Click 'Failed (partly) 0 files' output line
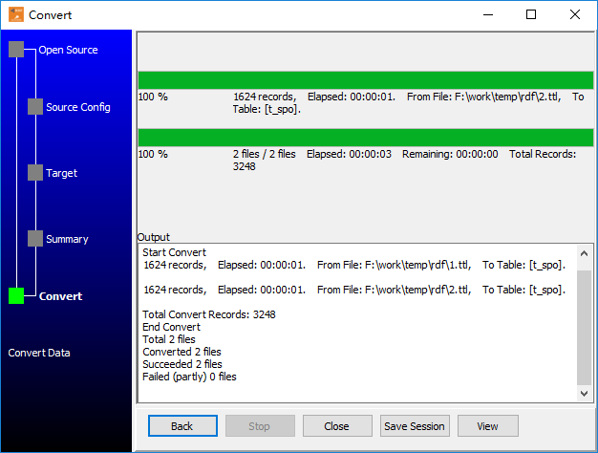This screenshot has height=453, width=598. 189,377
